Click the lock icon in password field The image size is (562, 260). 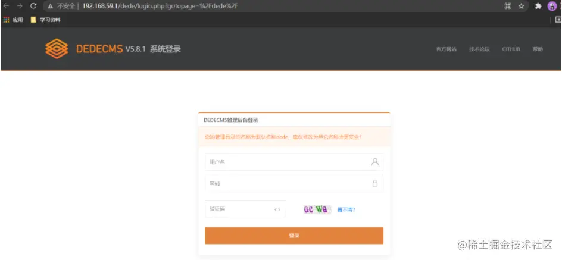pyautogui.click(x=375, y=183)
